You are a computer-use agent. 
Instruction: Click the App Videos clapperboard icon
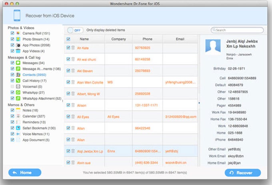tap(18, 51)
